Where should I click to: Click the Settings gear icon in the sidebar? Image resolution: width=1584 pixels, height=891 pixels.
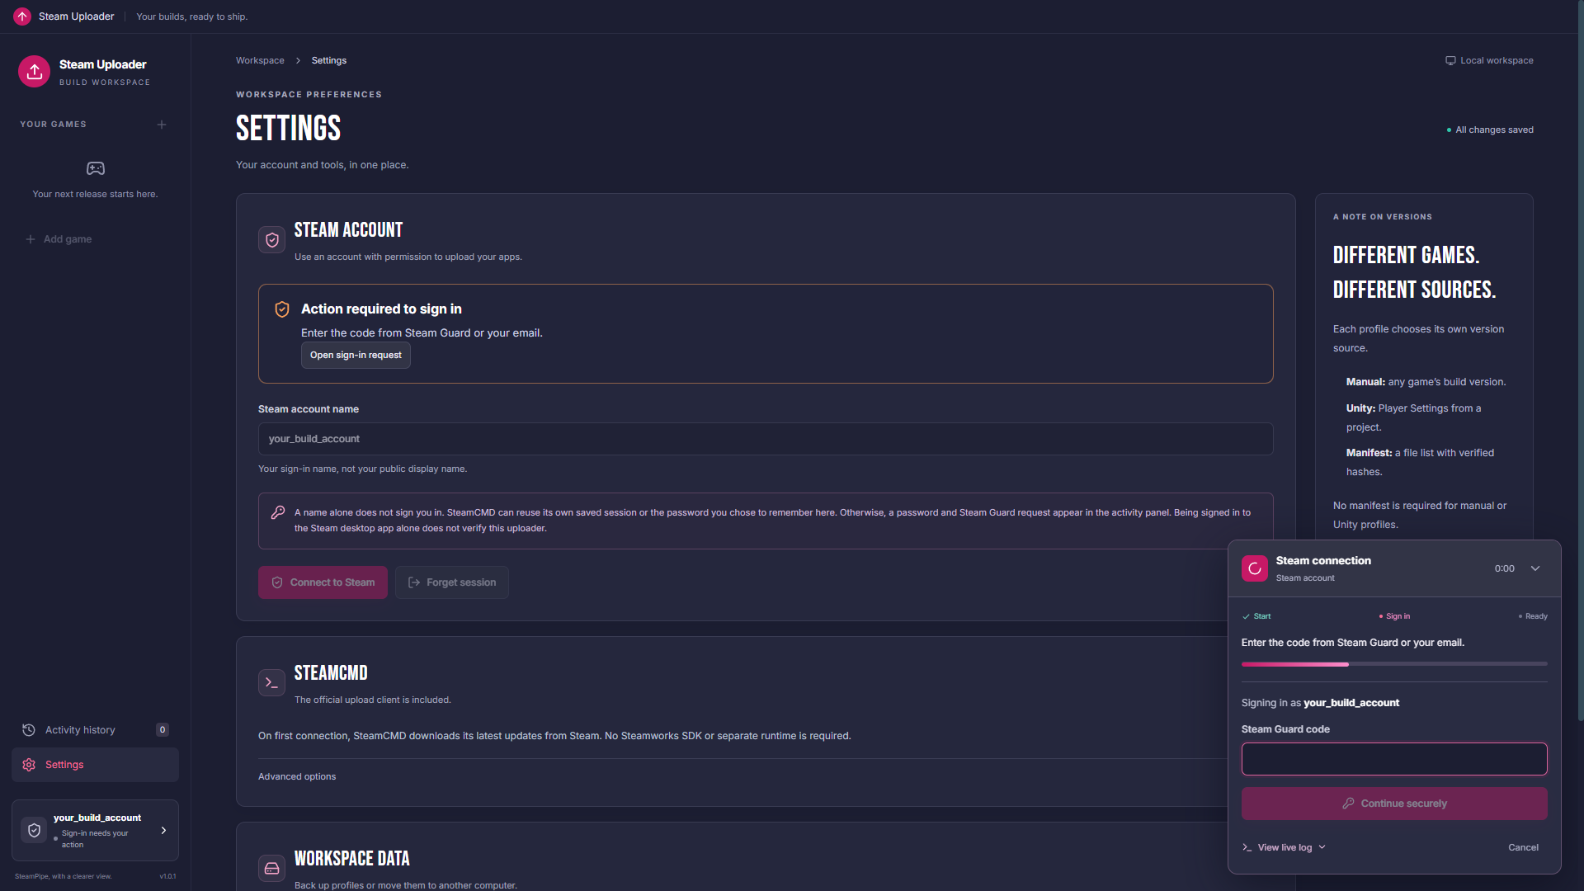29,765
